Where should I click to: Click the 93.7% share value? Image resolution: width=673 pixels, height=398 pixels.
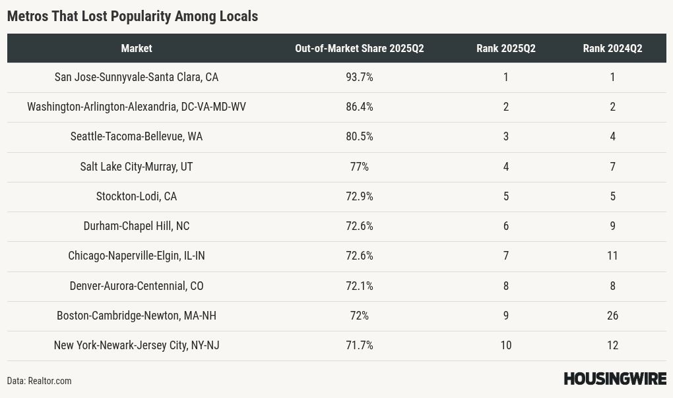(359, 77)
